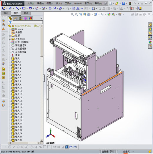The image size is (153, 154).
Task: Click tree scroll-down arrow
Action: pyautogui.click(x=42, y=140)
